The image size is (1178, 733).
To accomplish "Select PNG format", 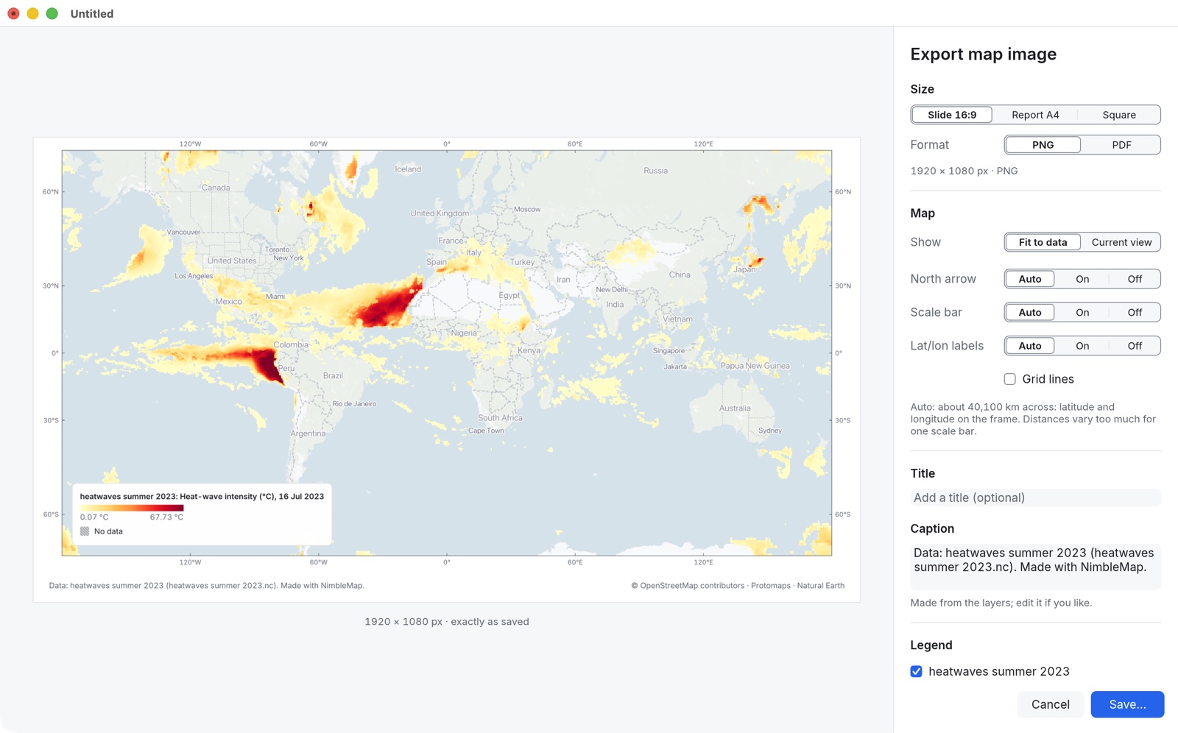I will pos(1043,145).
